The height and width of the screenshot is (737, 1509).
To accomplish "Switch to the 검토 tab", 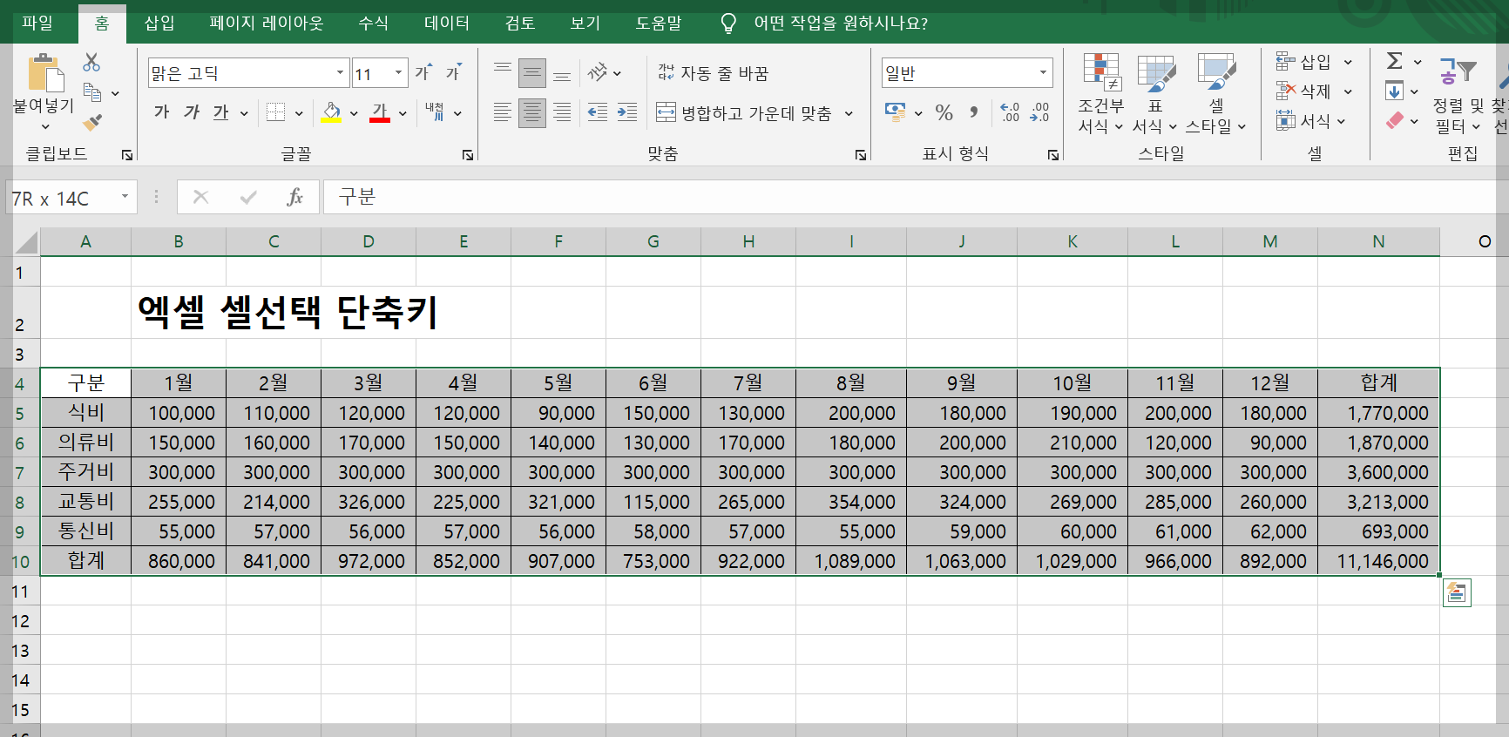I will [x=520, y=24].
